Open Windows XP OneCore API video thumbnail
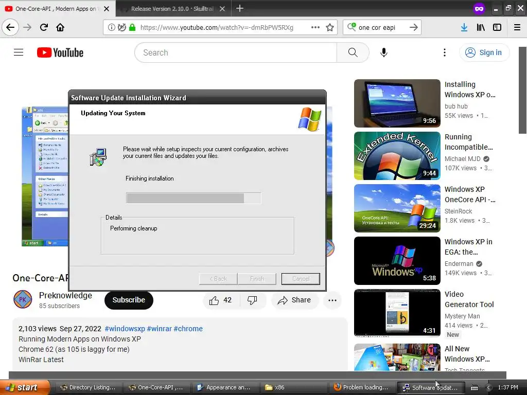This screenshot has width=527, height=395. 397,208
